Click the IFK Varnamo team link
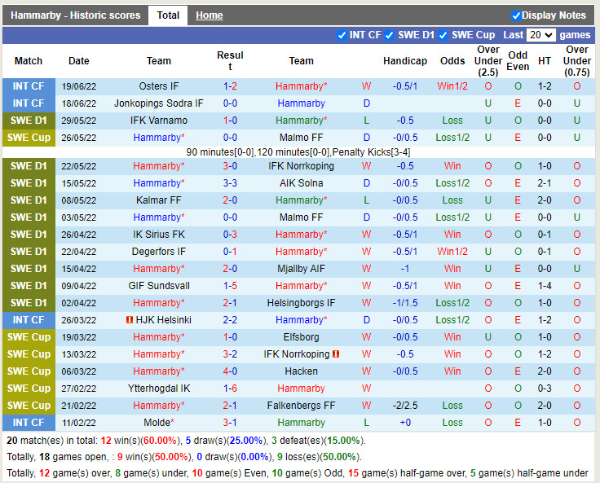 (x=159, y=121)
